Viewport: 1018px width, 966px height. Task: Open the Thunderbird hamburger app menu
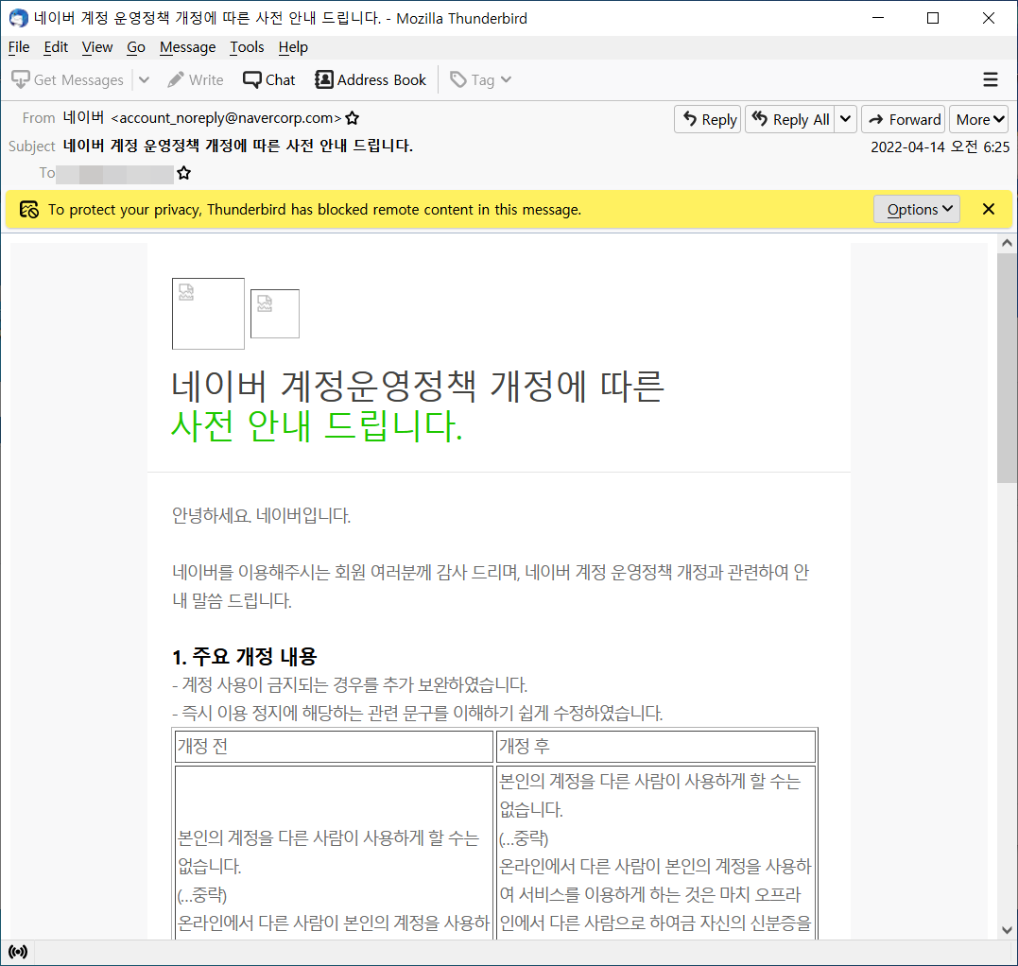(x=990, y=79)
